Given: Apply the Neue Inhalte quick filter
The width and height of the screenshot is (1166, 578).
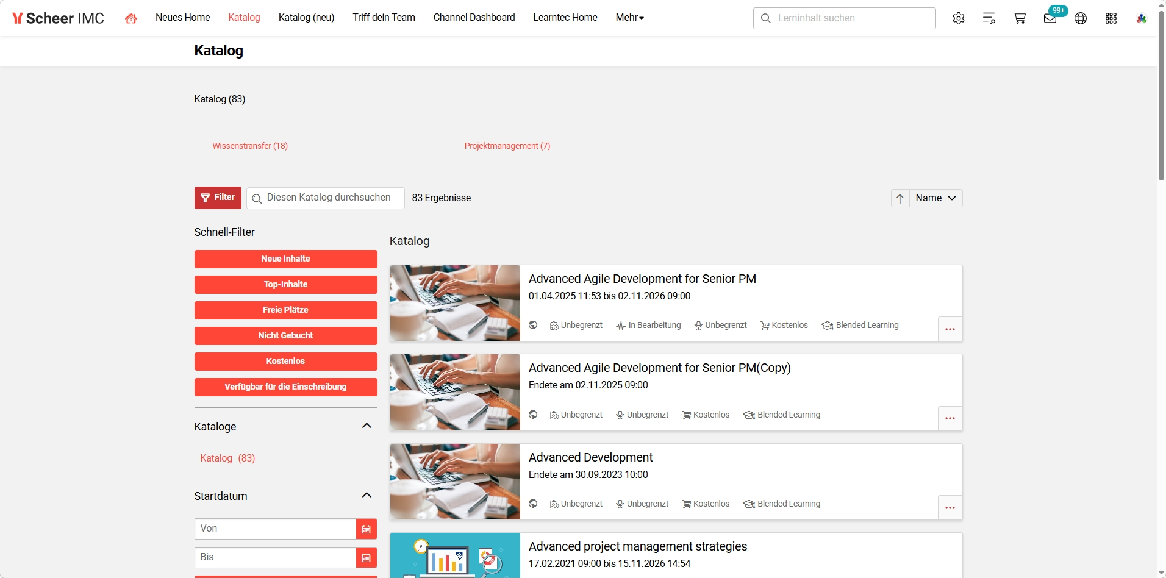Looking at the screenshot, I should click(286, 259).
